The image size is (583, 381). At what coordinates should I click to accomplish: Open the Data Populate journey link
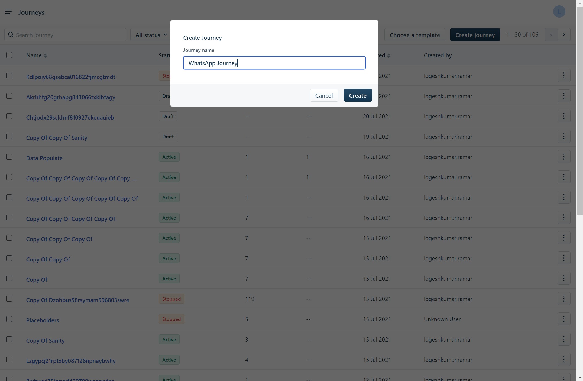point(44,158)
